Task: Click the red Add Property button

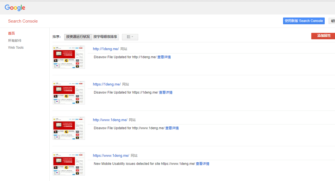Action: (x=323, y=36)
